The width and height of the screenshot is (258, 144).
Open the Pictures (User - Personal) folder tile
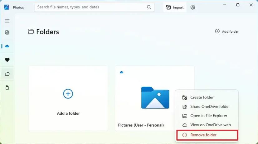[155, 98]
